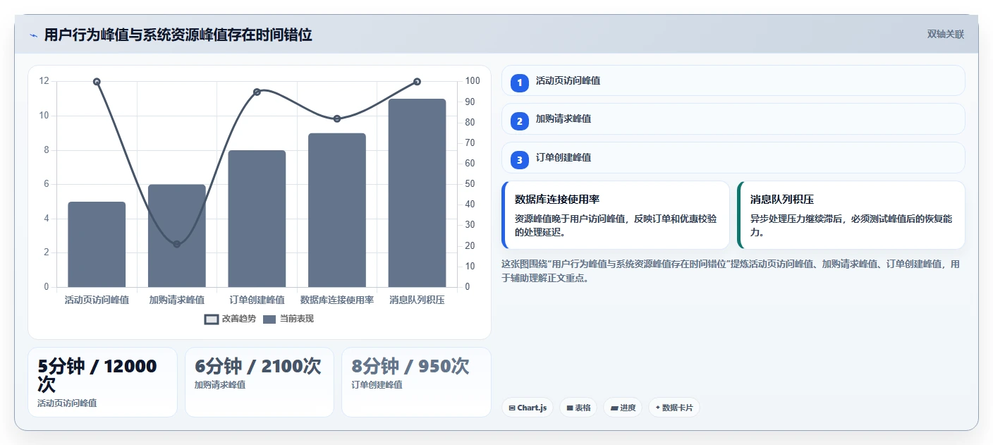Click the line point at 加购请求峰值 low

point(177,244)
